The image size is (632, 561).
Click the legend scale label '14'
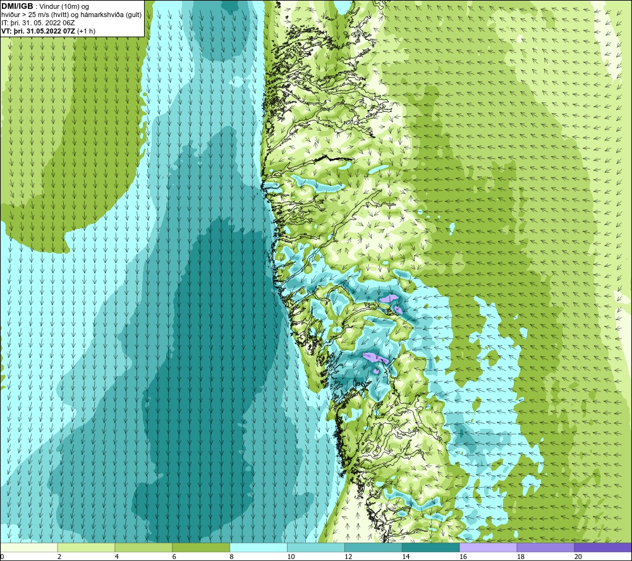(x=406, y=557)
